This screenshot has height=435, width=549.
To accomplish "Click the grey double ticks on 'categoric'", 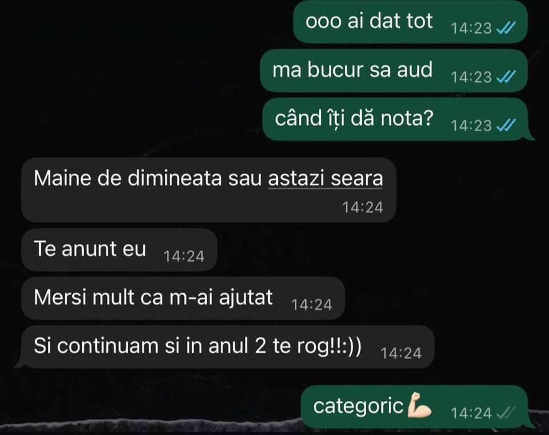I will click(x=506, y=413).
